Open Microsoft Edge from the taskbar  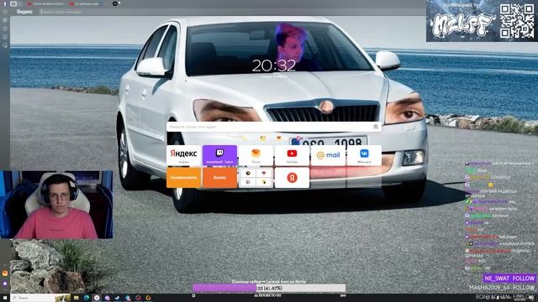[x=87, y=298]
